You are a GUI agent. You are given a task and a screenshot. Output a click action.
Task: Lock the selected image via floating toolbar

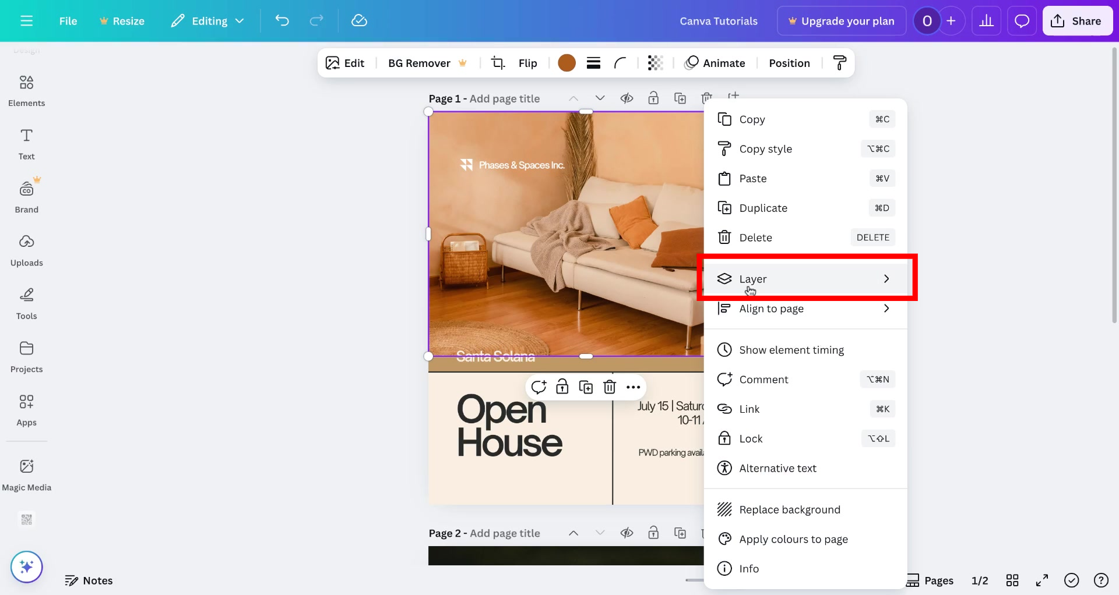pos(562,387)
